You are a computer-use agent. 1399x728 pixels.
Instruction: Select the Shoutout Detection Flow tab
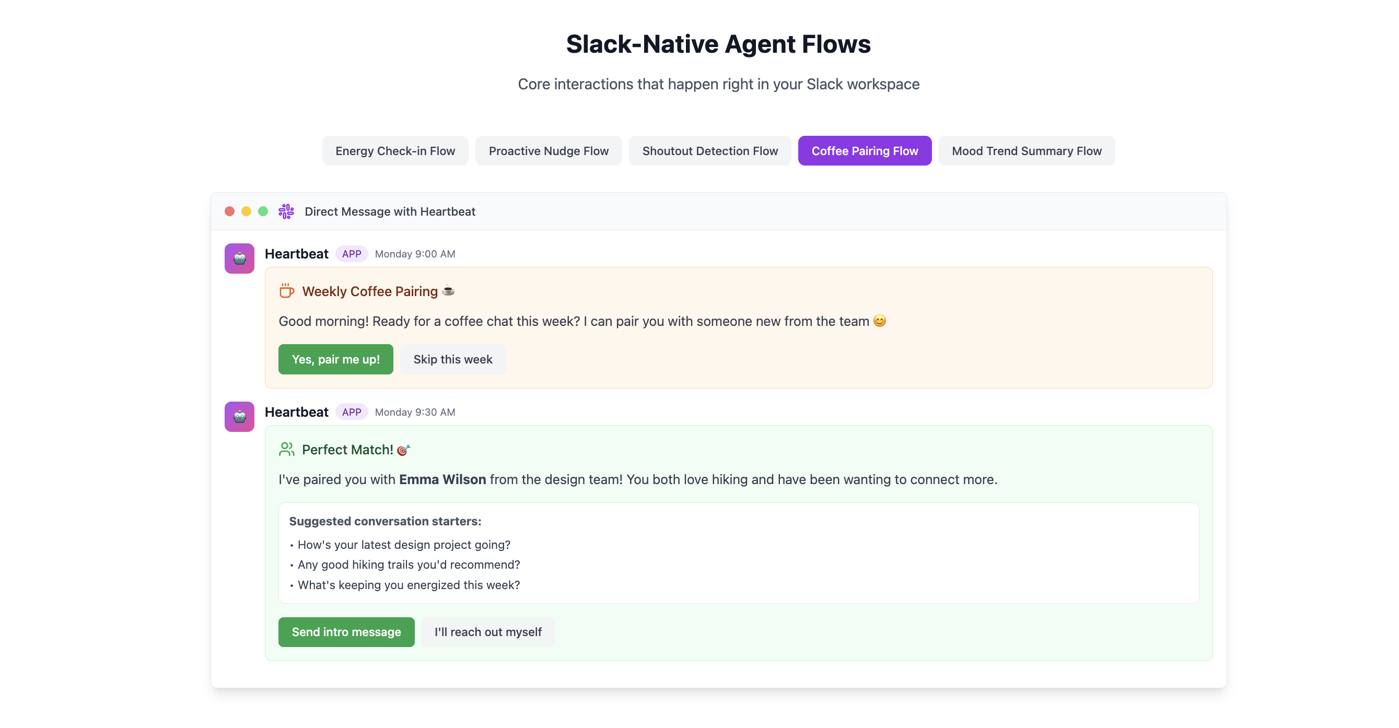click(x=710, y=151)
